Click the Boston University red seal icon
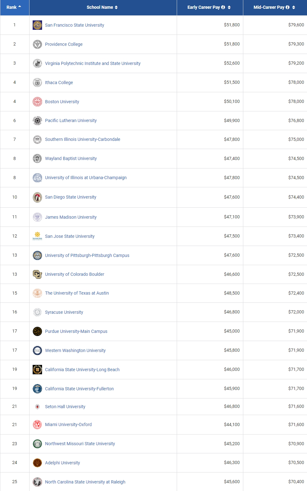The height and width of the screenshot is (491, 307). tap(37, 102)
